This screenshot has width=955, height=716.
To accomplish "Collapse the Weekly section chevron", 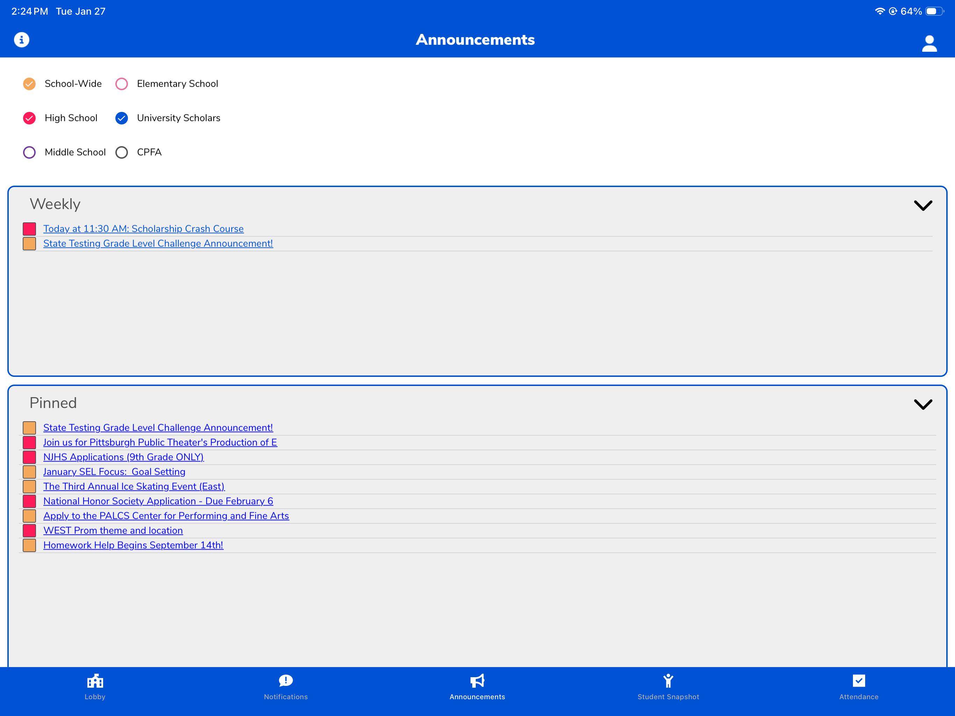I will (x=923, y=206).
